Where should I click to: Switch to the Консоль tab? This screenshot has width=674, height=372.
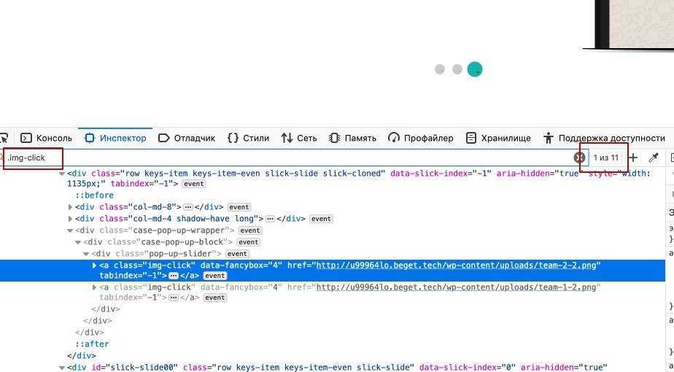tap(47, 138)
